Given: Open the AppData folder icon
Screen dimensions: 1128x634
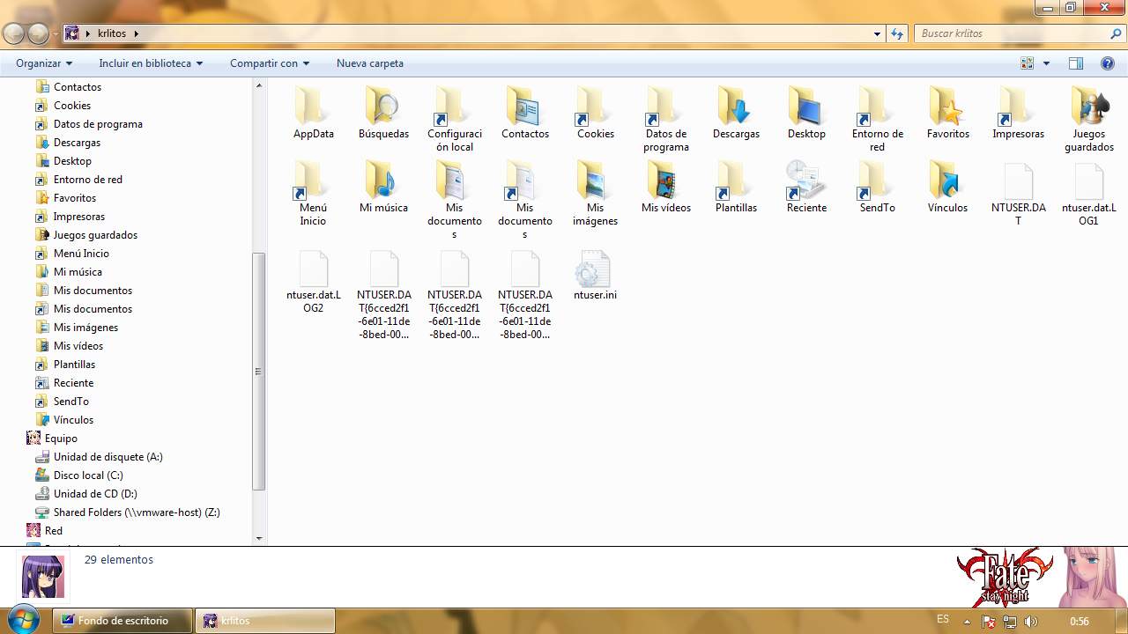Looking at the screenshot, I should (x=313, y=107).
